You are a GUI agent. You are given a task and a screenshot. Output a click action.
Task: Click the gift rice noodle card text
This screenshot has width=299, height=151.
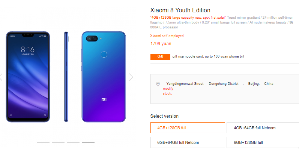point(208,56)
